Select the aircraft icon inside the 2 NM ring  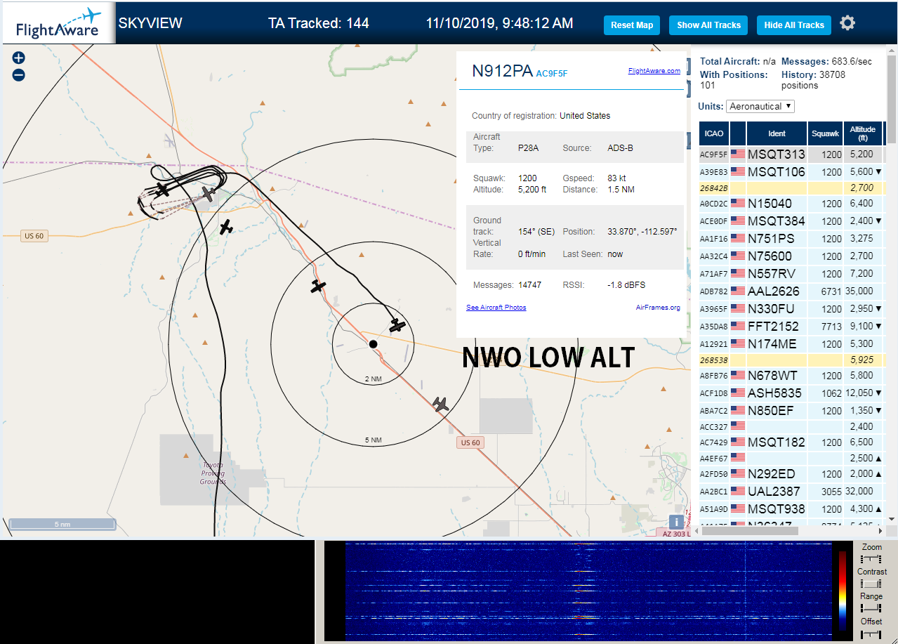click(x=397, y=325)
